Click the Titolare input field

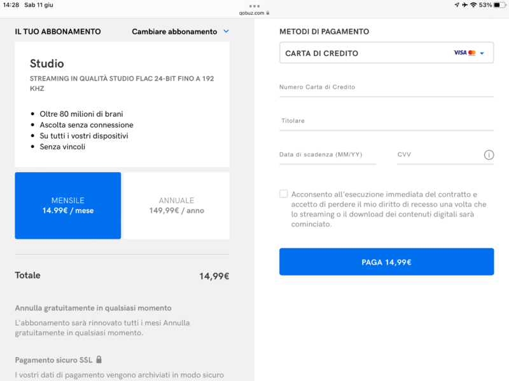click(386, 121)
